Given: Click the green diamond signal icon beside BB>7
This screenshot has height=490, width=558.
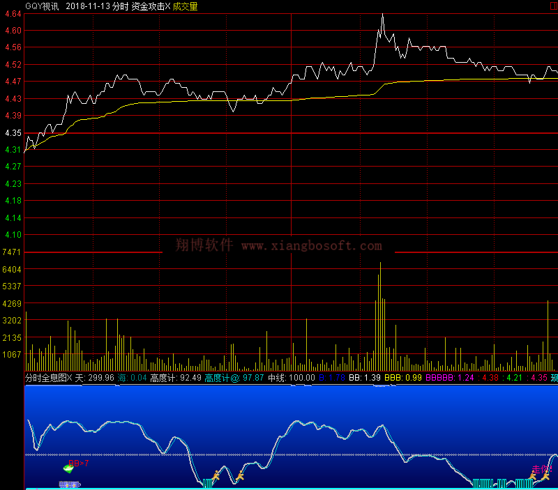Looking at the screenshot, I should tap(68, 468).
